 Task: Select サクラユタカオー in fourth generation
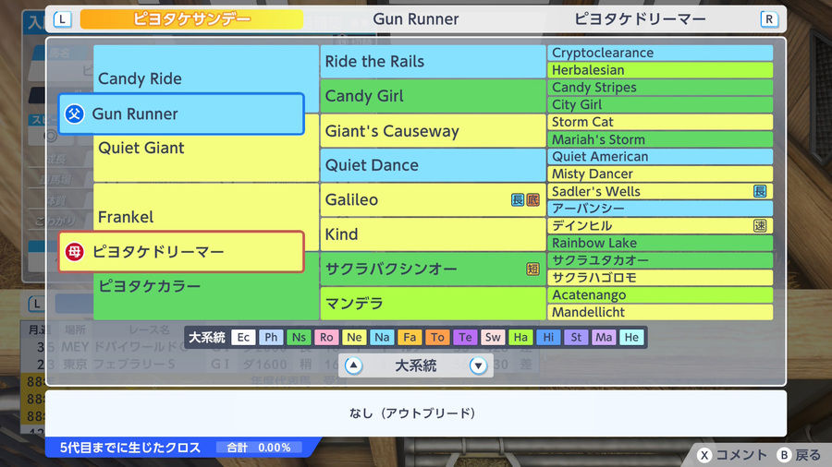pos(660,260)
